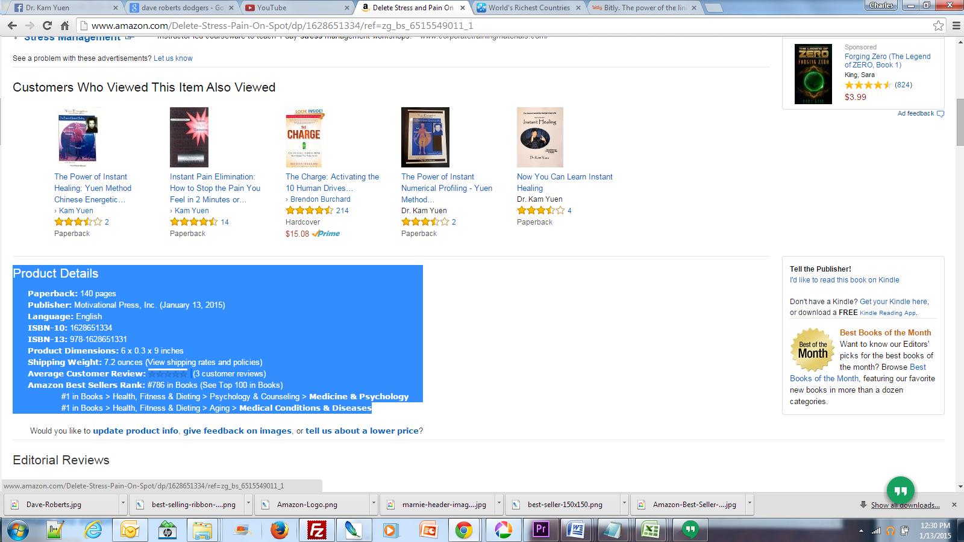Viewport: 964px width, 542px height.
Task: Click 'Show all downloads' link
Action: [905, 505]
